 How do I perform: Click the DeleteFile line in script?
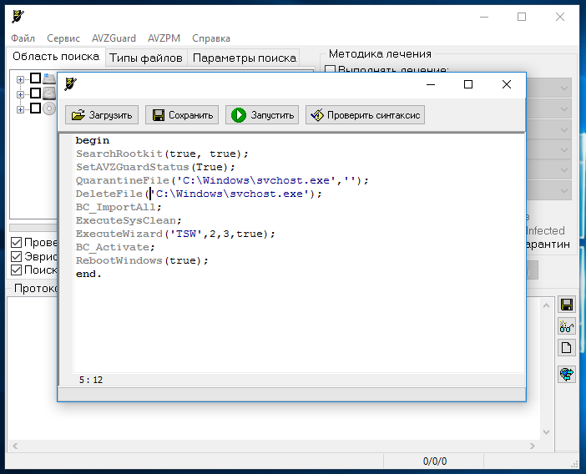pos(199,194)
